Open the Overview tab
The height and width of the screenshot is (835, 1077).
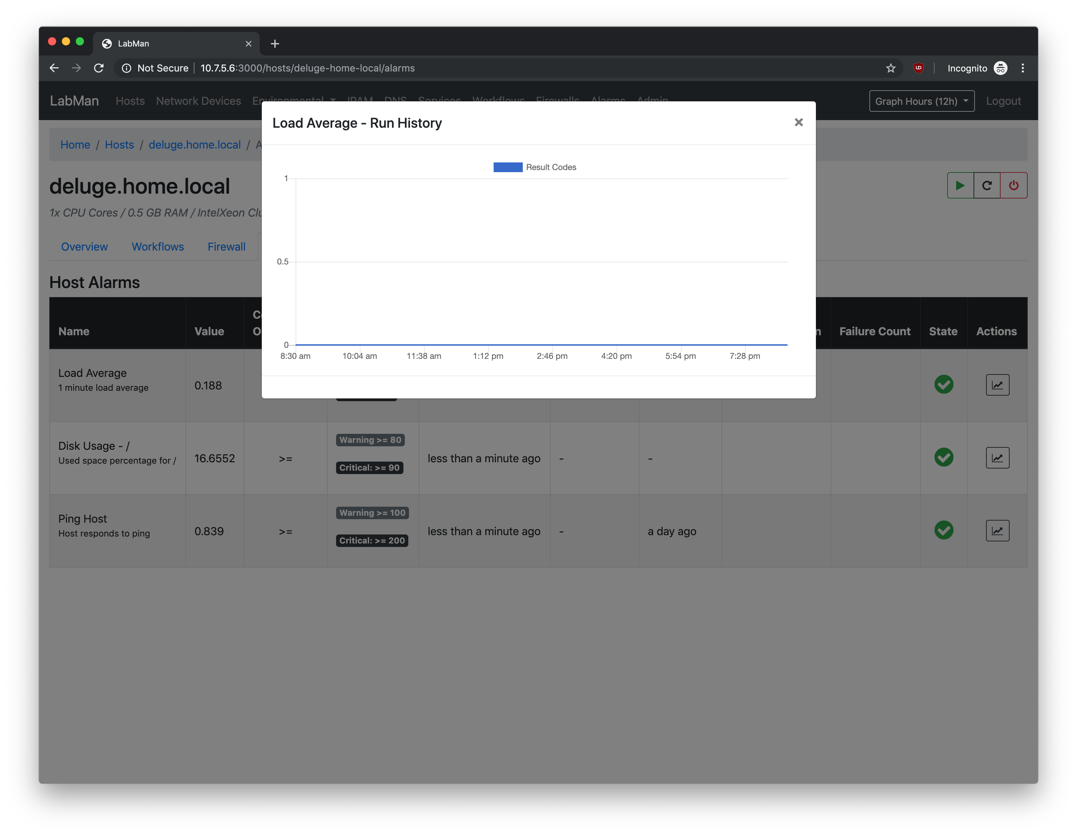tap(84, 246)
